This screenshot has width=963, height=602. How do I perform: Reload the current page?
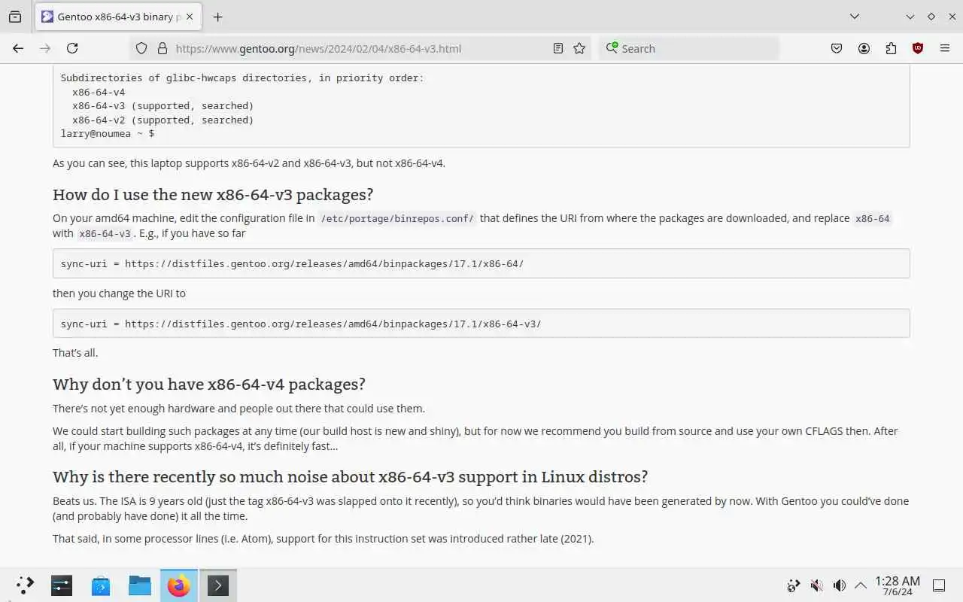pyautogui.click(x=72, y=48)
